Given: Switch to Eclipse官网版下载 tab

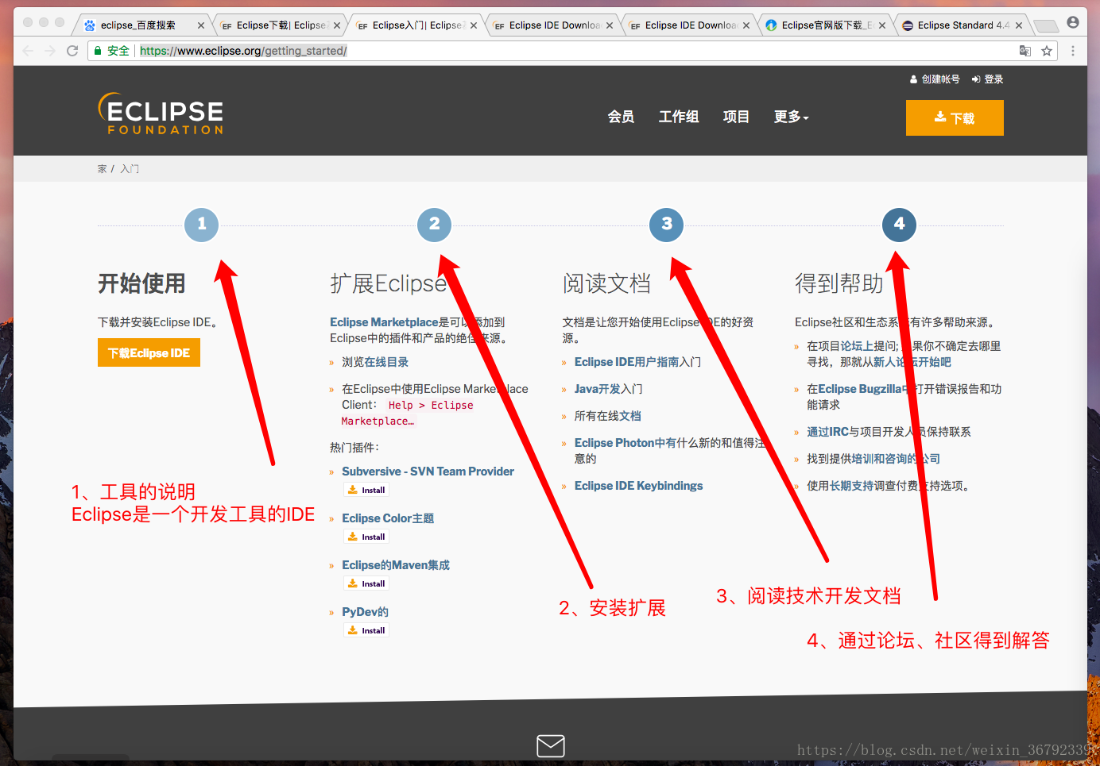Looking at the screenshot, I should [827, 25].
